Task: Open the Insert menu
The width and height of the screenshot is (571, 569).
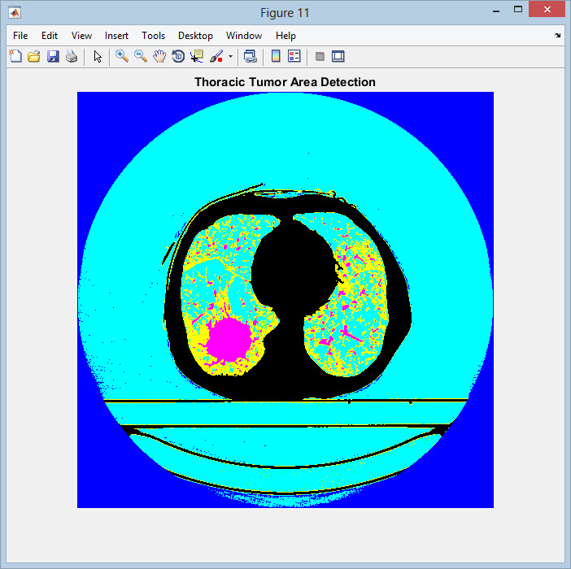Action: click(116, 36)
